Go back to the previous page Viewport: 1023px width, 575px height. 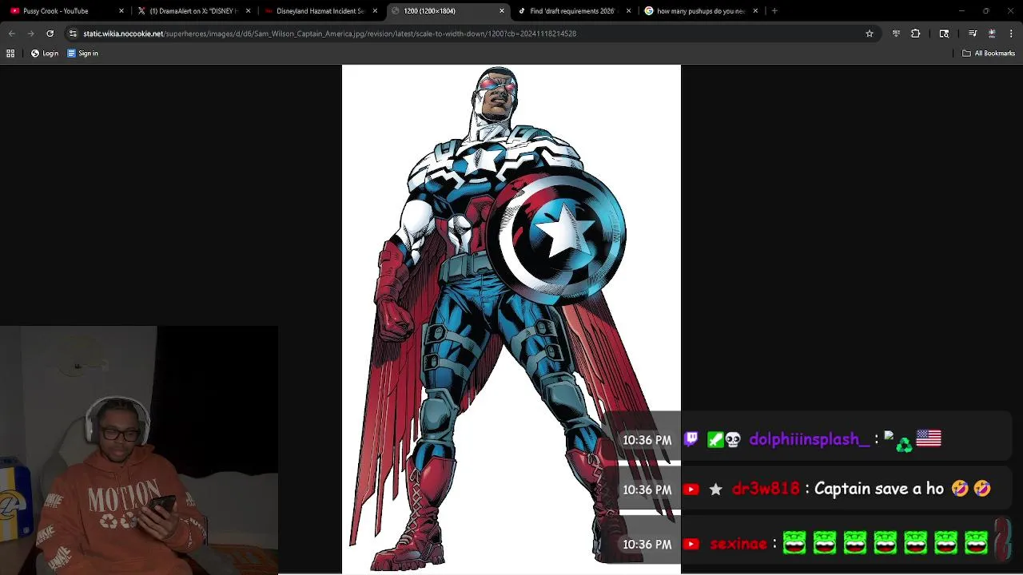(x=12, y=34)
